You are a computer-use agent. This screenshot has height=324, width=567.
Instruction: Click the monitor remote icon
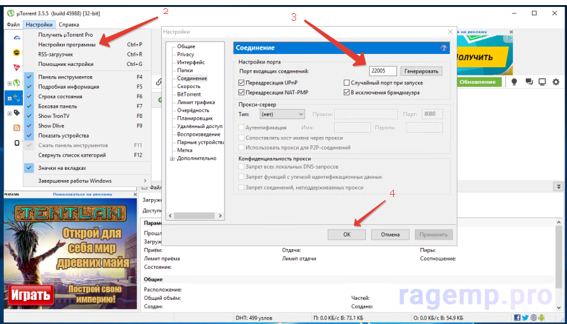click(x=542, y=82)
